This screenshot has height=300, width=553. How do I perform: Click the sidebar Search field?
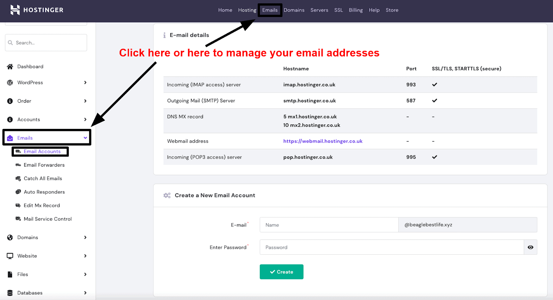(46, 43)
